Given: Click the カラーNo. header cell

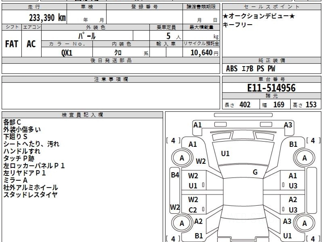Looking at the screenshot, I should (67, 44).
